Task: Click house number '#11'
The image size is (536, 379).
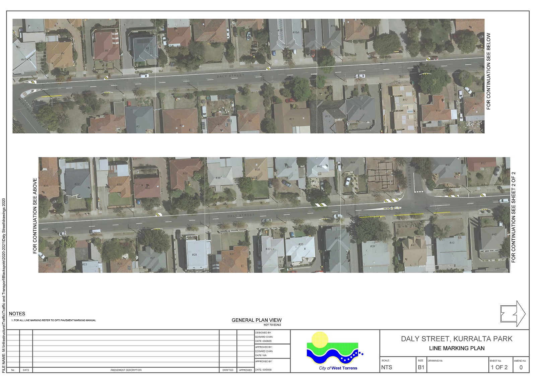Action: pos(292,119)
